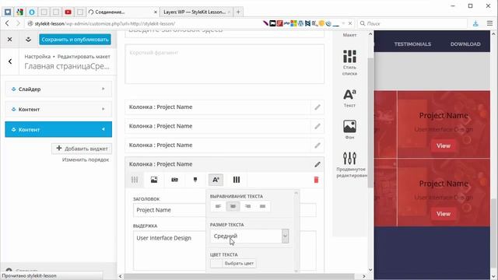The width and height of the screenshot is (498, 280).
Task: Open the Размер текста dropdown
Action: tap(249, 236)
